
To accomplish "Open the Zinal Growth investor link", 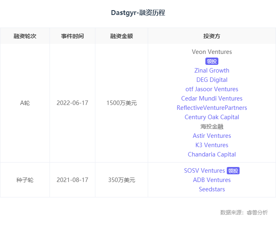I will coord(212,71).
